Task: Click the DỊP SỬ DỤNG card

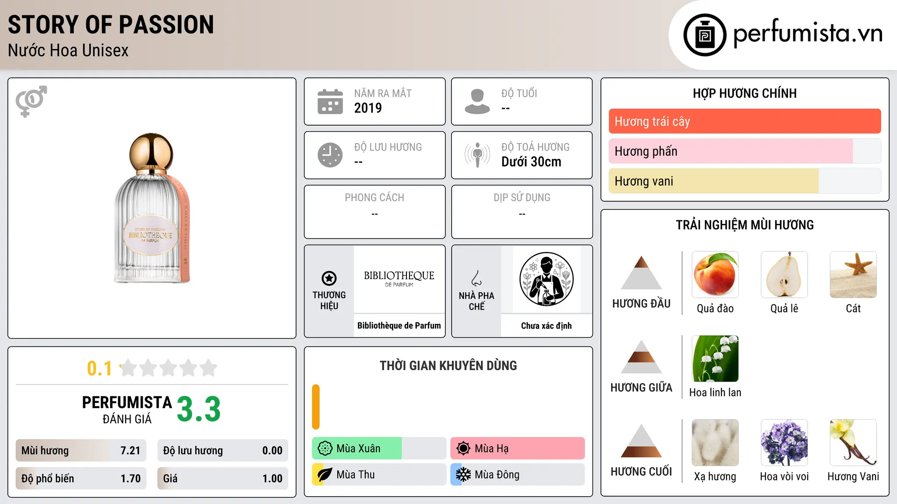Action: coord(522,212)
